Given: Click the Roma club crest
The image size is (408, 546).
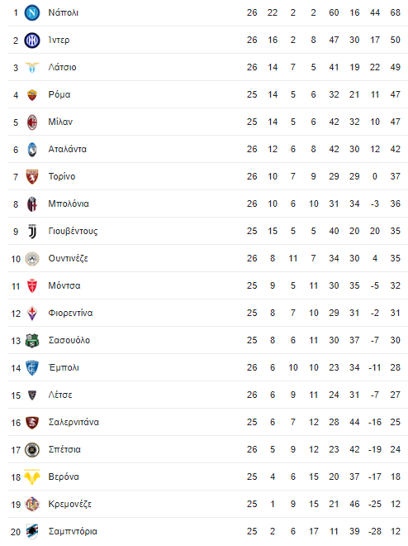Looking at the screenshot, I should [x=32, y=94].
